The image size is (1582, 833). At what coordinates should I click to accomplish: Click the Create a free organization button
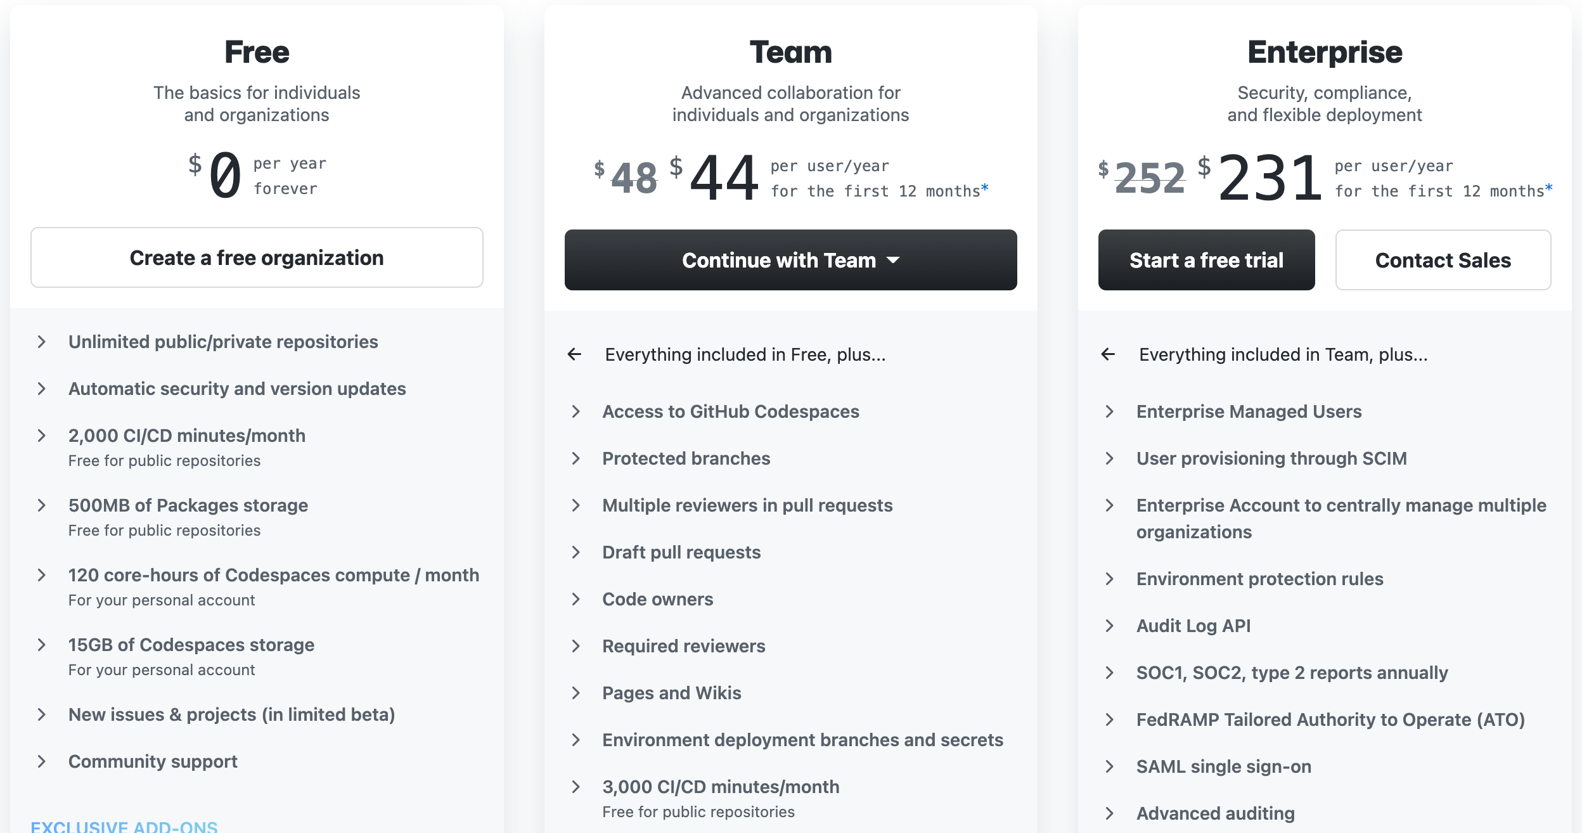tap(257, 258)
